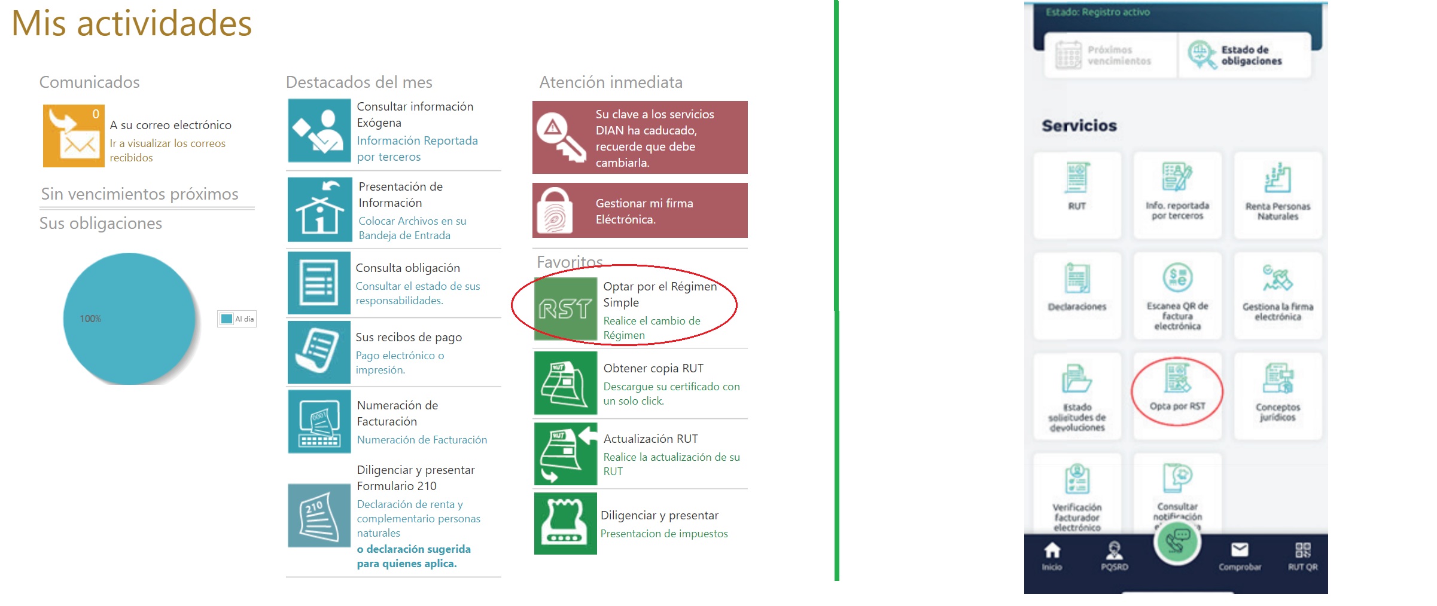Open Información Reportada por terceros link

[417, 148]
